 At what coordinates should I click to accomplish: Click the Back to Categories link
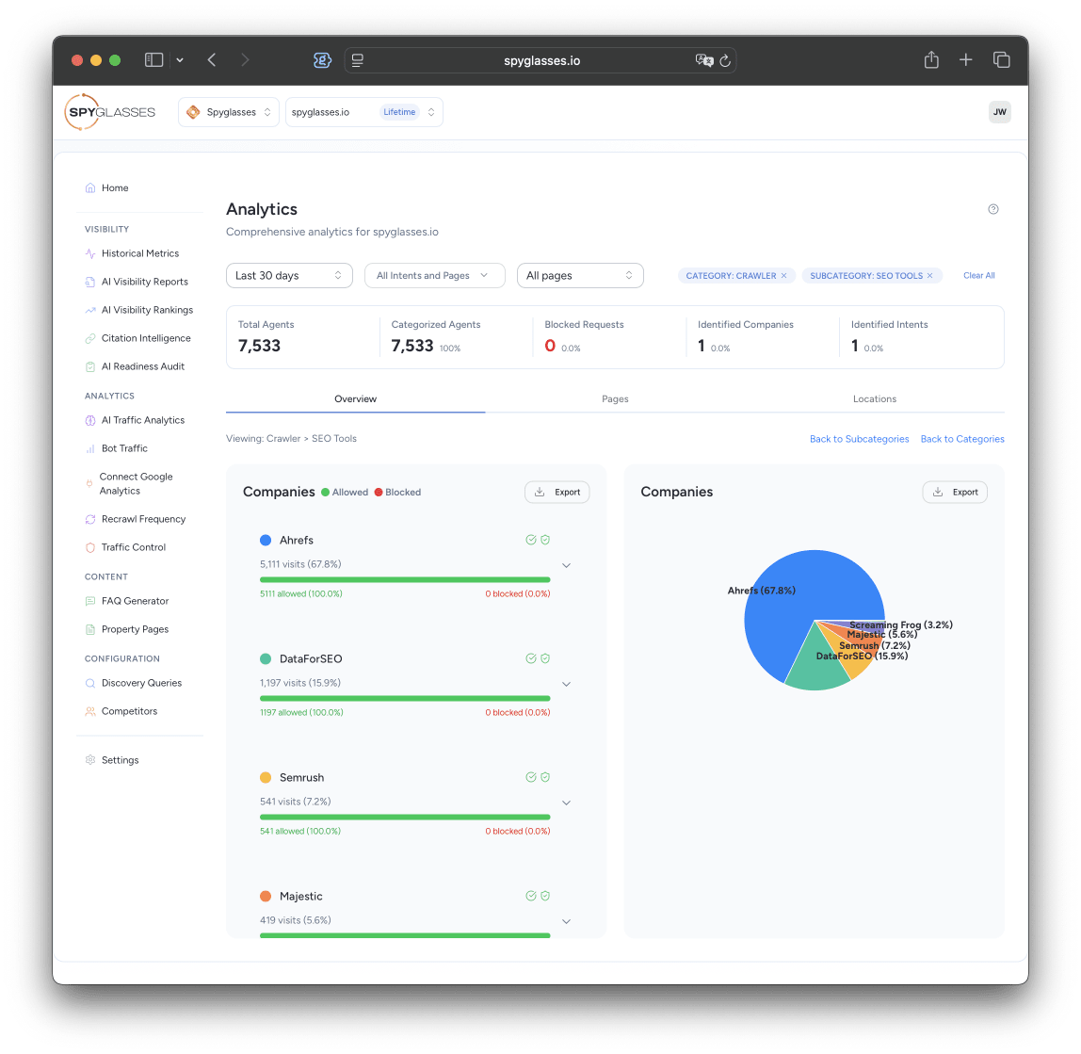[962, 439]
